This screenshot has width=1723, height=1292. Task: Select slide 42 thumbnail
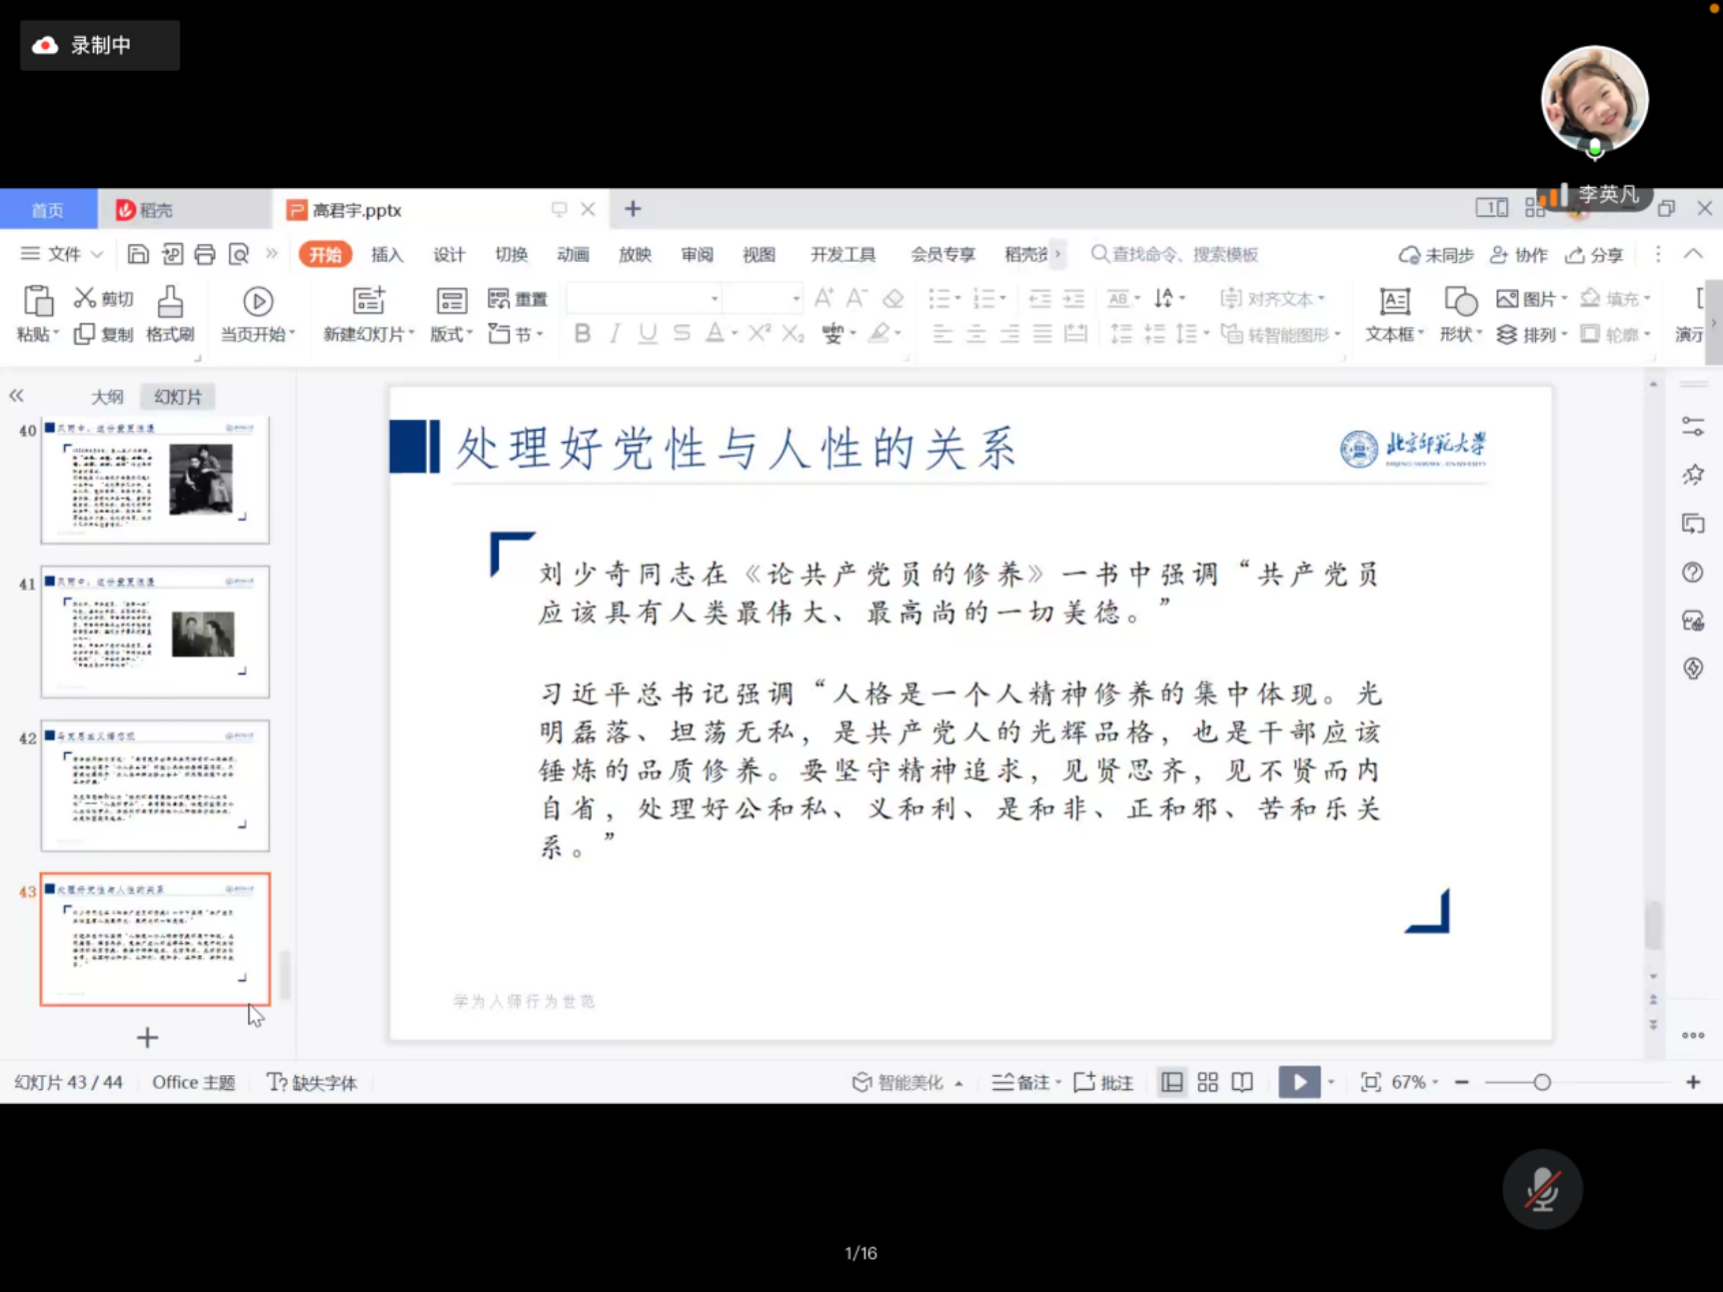pos(155,785)
